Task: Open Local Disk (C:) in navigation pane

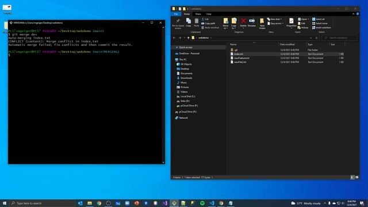Action: coord(187,97)
